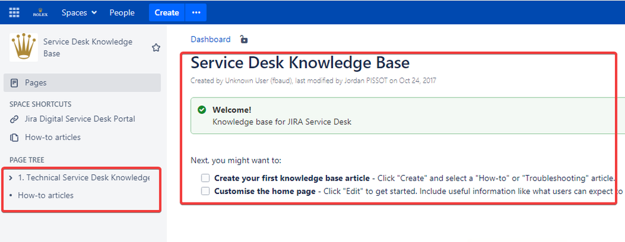The width and height of the screenshot is (625, 242).
Task: Click the Rolex logo in header
Action: click(40, 13)
